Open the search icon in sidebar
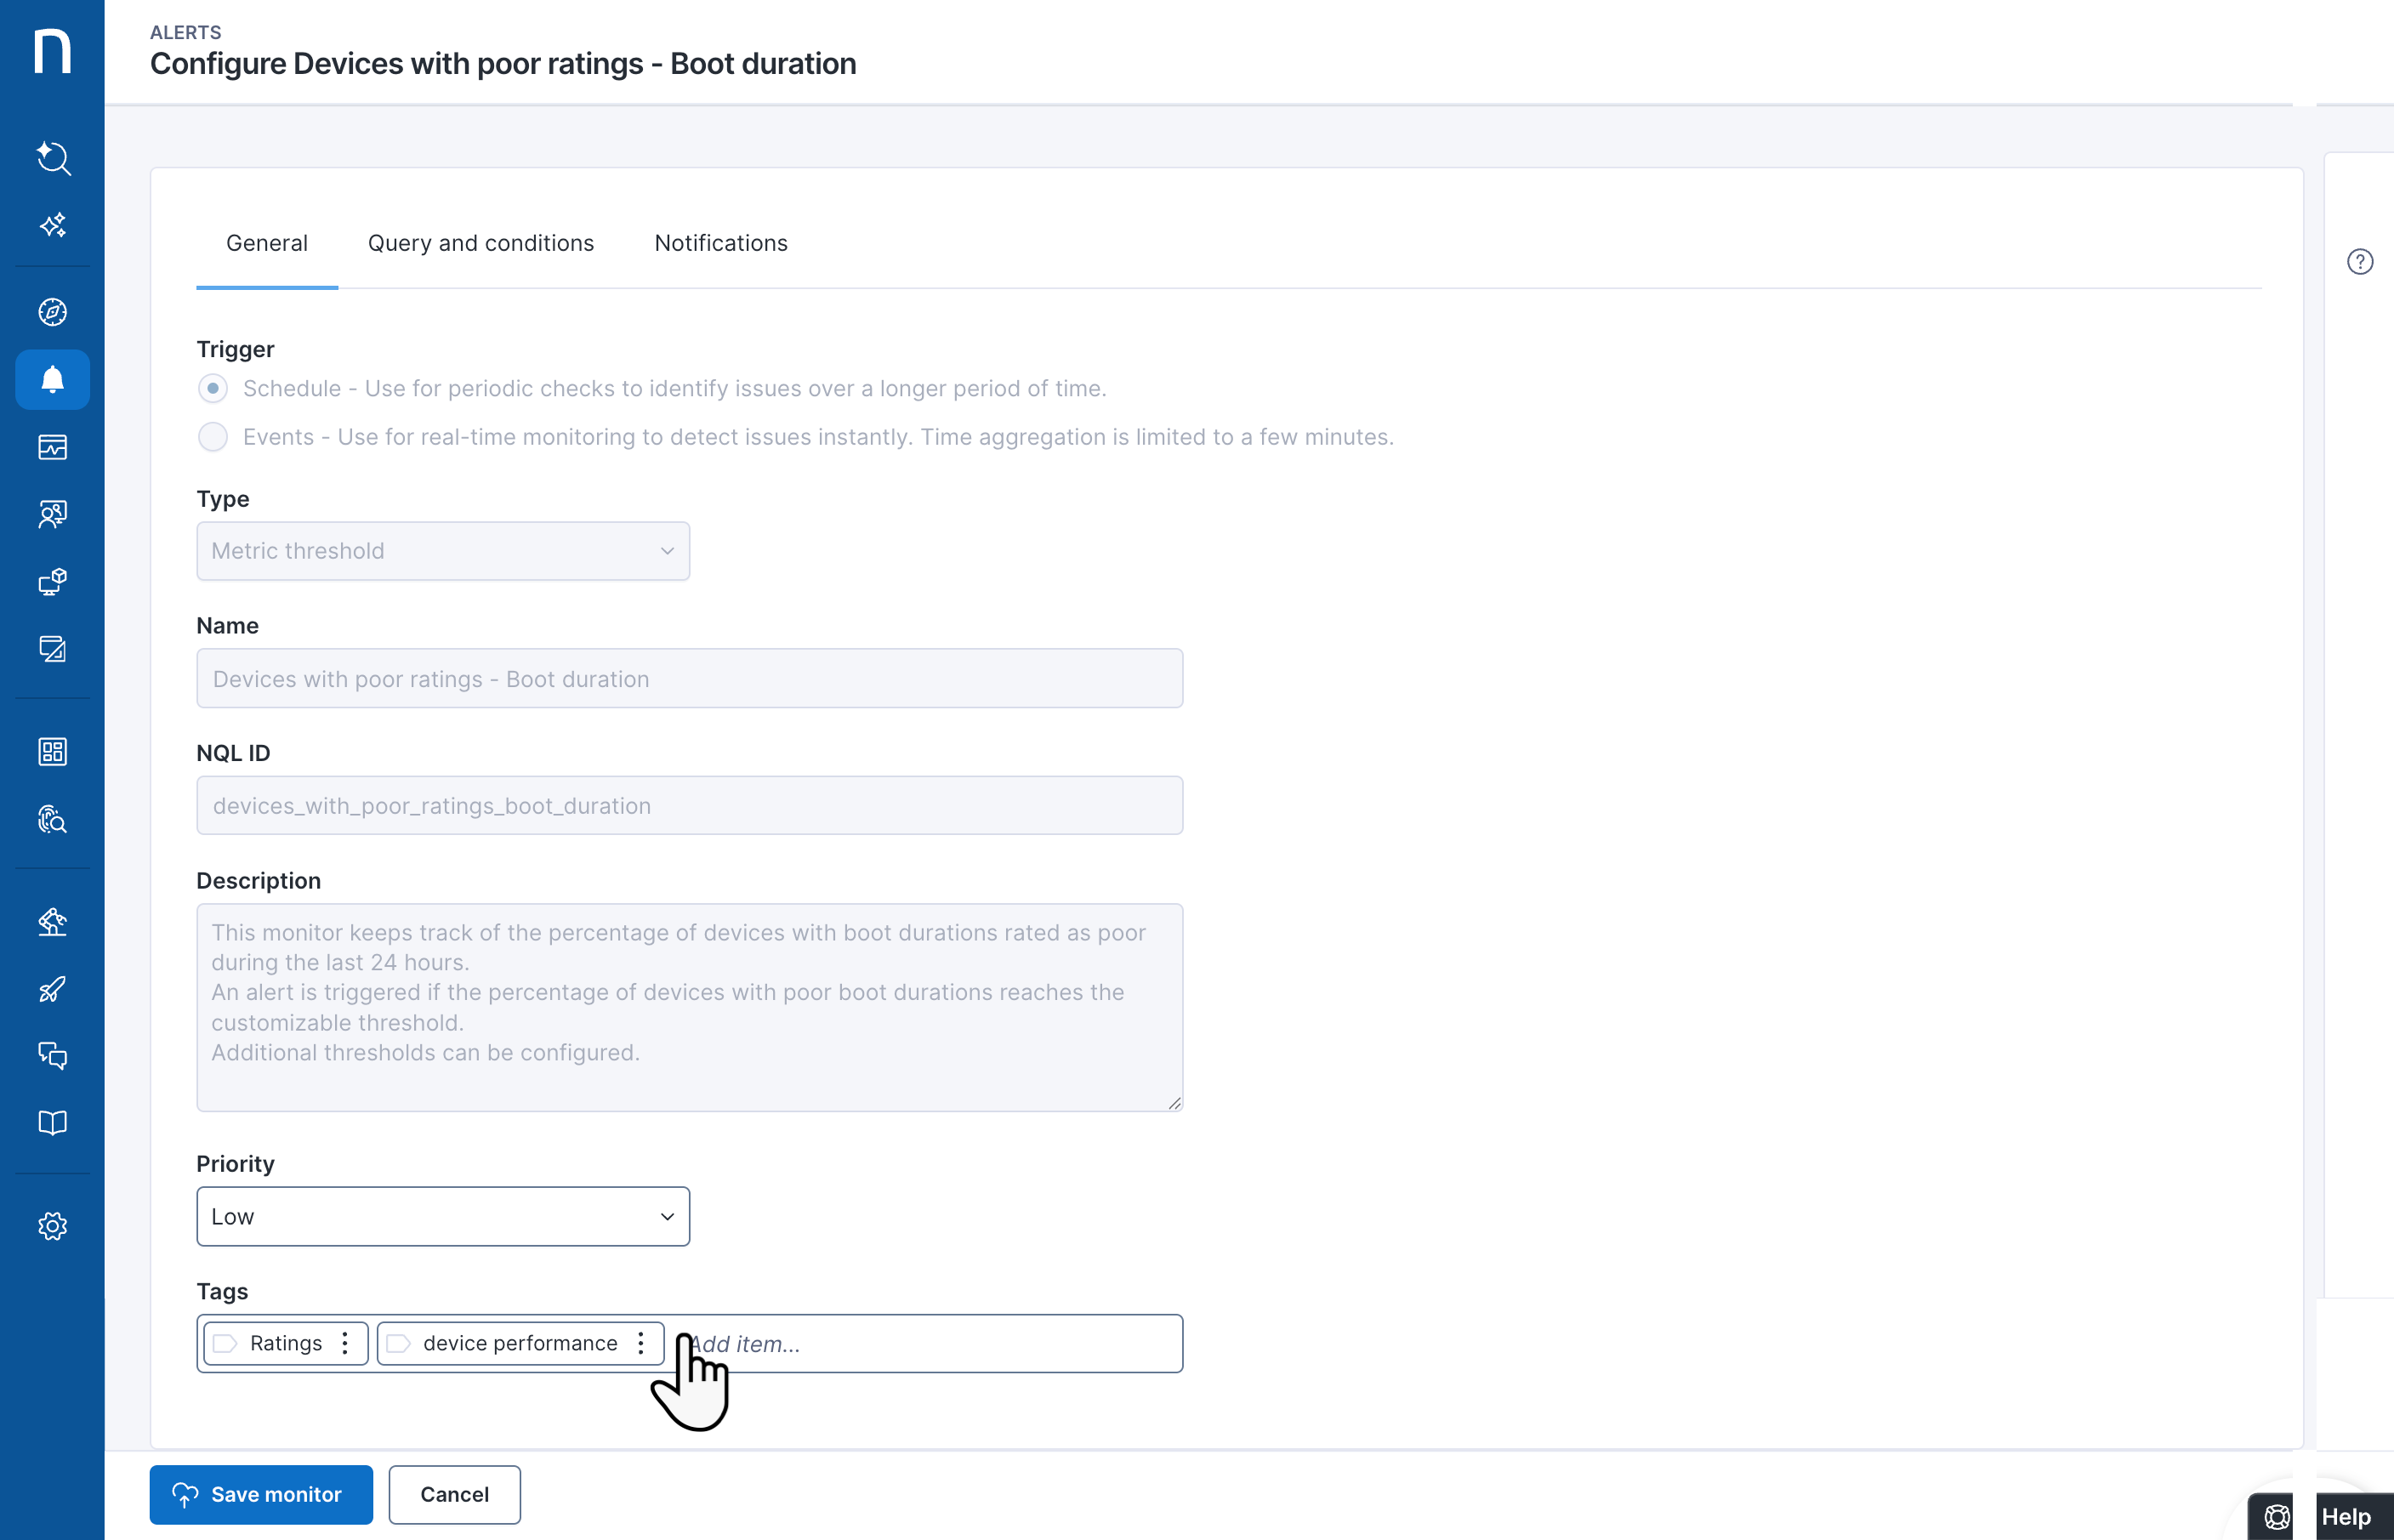 [52, 158]
